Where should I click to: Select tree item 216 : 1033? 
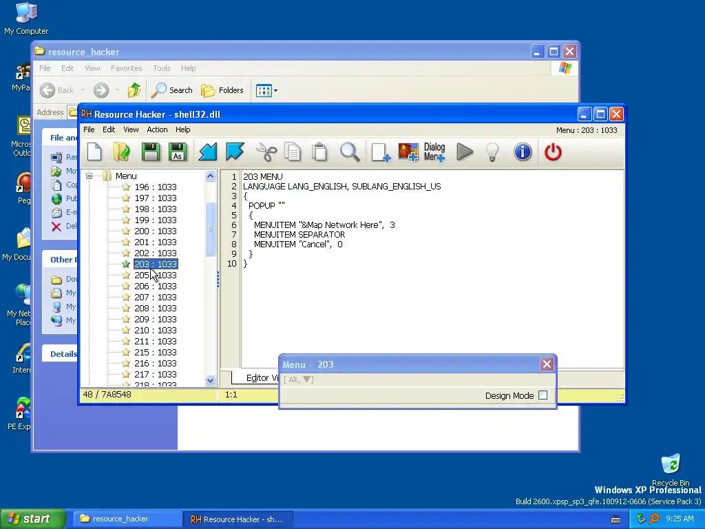pos(155,363)
